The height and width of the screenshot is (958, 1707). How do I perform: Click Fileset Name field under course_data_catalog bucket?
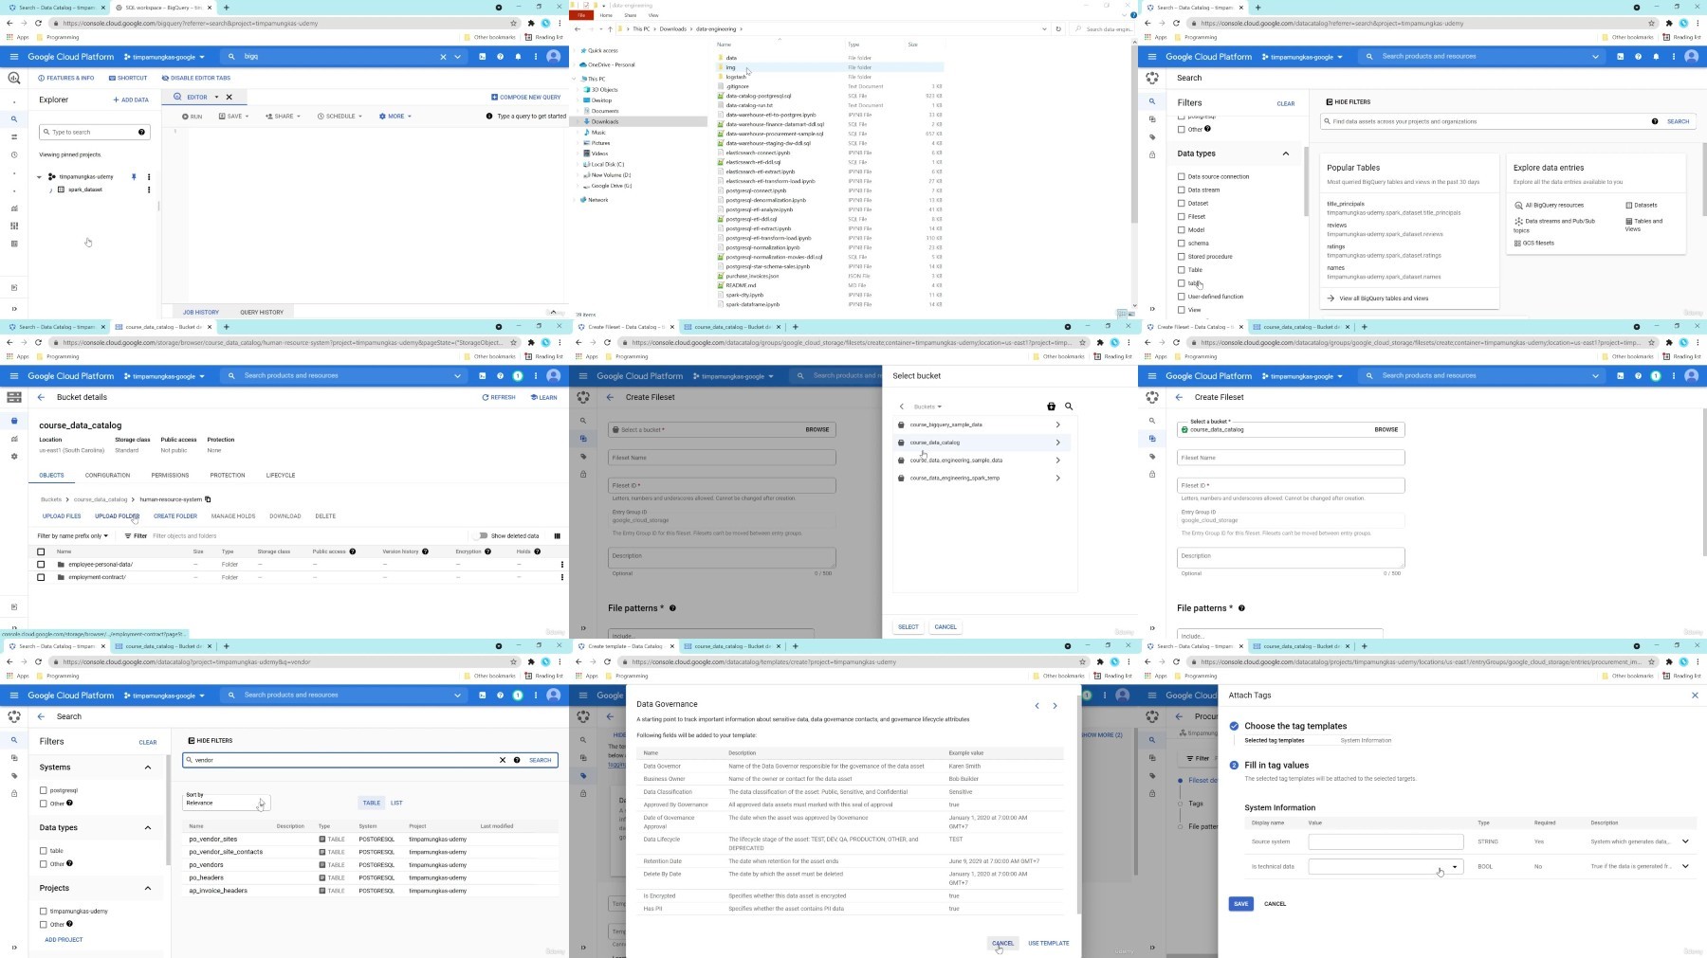point(1291,458)
